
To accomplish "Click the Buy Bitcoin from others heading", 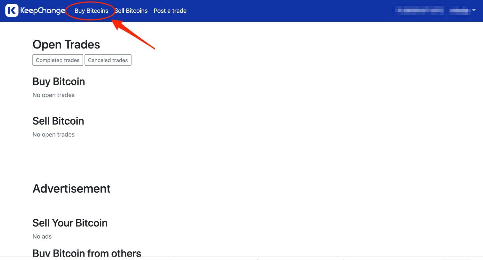I will pos(87,253).
